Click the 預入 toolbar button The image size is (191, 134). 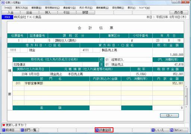[48, 13]
